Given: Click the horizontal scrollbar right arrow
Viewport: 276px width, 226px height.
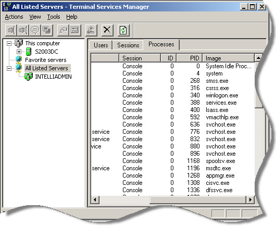Looking at the screenshot, I should coord(250,199).
